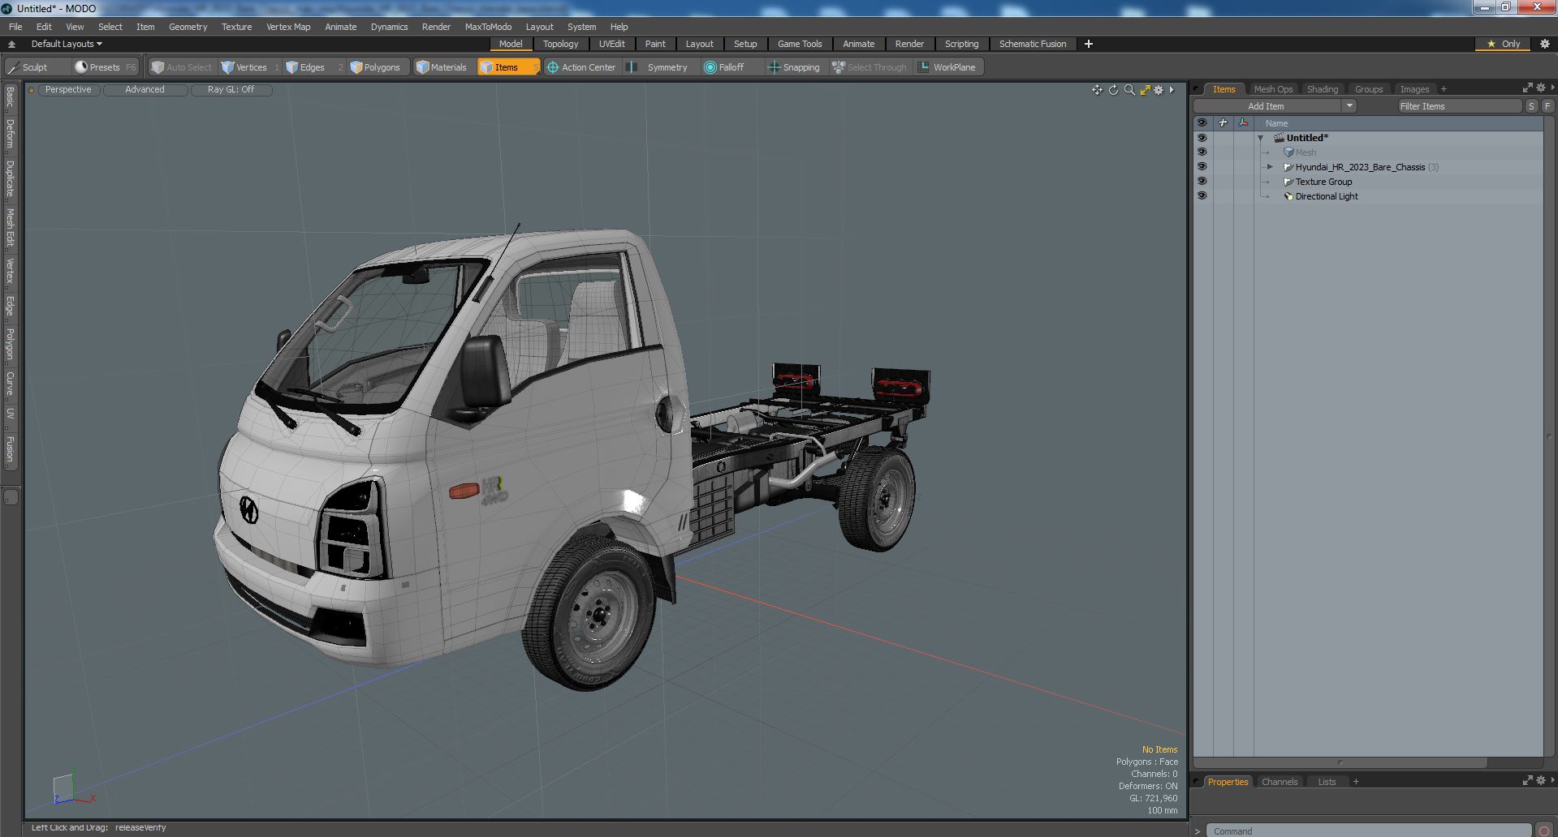Click the Items panel expand-arrows icon
This screenshot has height=837, width=1558.
coord(1527,88)
